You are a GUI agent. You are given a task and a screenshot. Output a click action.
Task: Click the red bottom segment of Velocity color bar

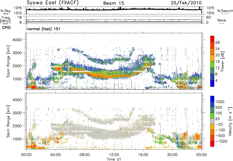click(x=212, y=144)
